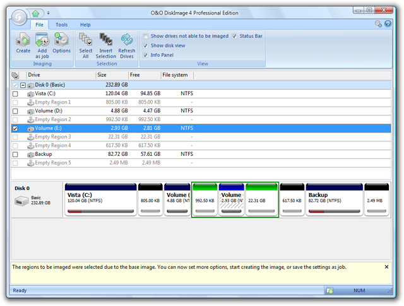404x306 pixels.
Task: Select the Volume 4.88 GB partition block
Action: point(177,199)
